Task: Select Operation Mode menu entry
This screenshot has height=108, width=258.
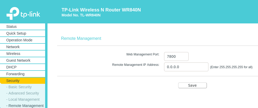Action: [19, 40]
